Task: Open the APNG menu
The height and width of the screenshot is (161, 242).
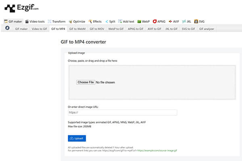Action: 159,21
